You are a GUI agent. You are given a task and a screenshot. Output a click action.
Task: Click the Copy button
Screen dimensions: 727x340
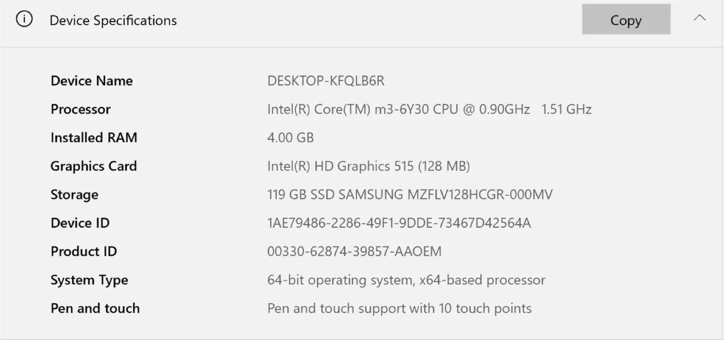pos(626,19)
